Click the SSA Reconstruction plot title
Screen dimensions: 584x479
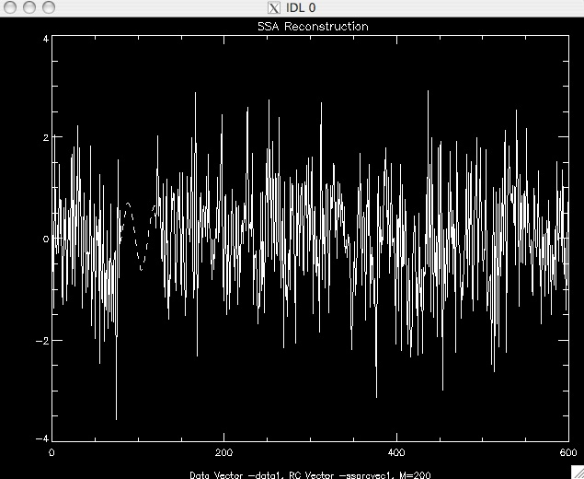[x=311, y=27]
